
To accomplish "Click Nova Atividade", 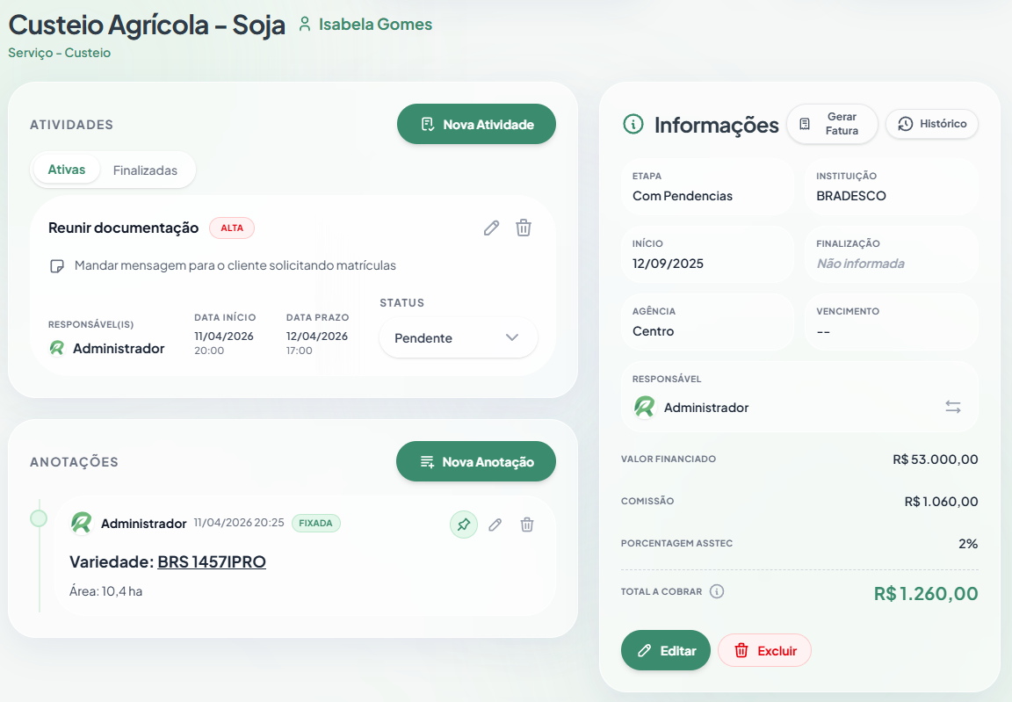I will point(476,124).
